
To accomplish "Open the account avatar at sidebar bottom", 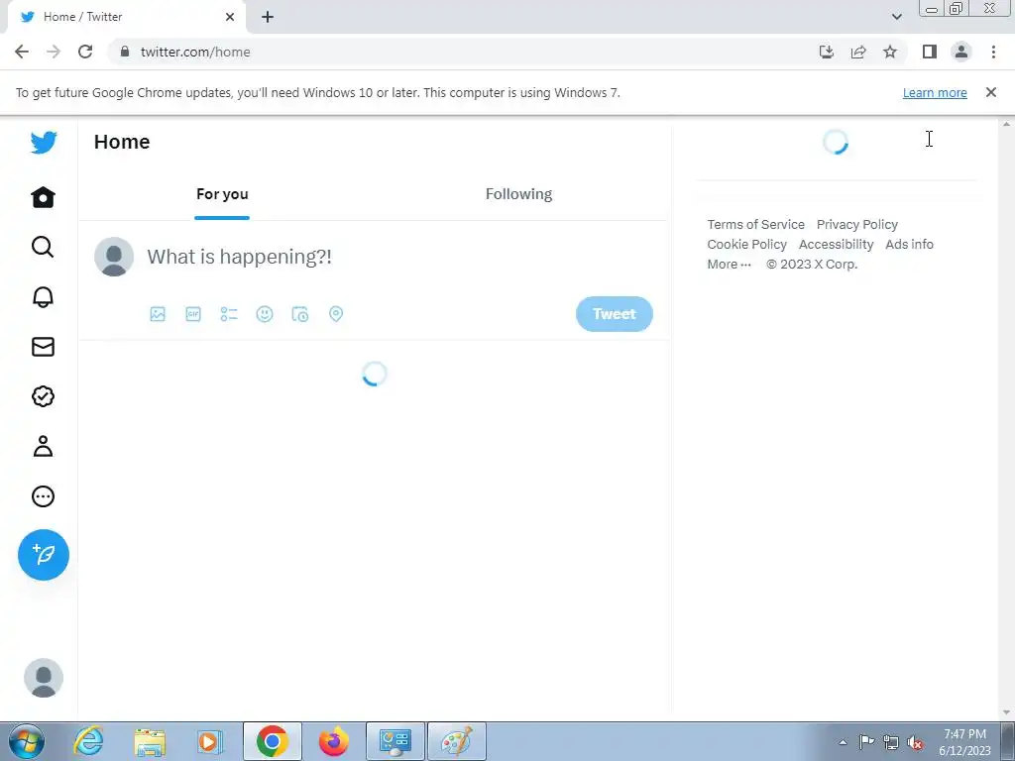I will click(x=44, y=678).
